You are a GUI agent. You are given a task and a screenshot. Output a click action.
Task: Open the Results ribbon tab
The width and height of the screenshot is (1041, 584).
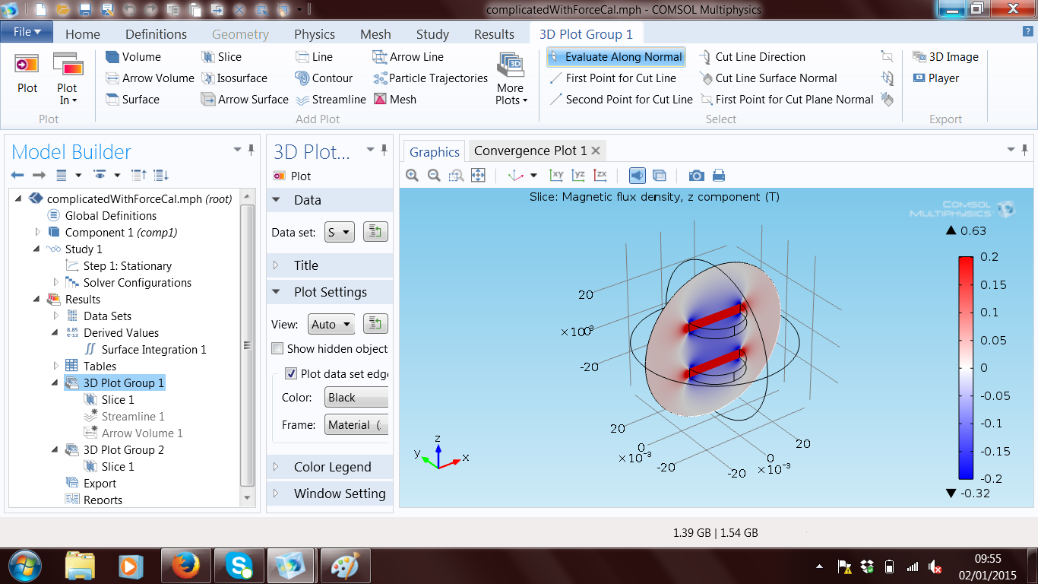(x=494, y=34)
